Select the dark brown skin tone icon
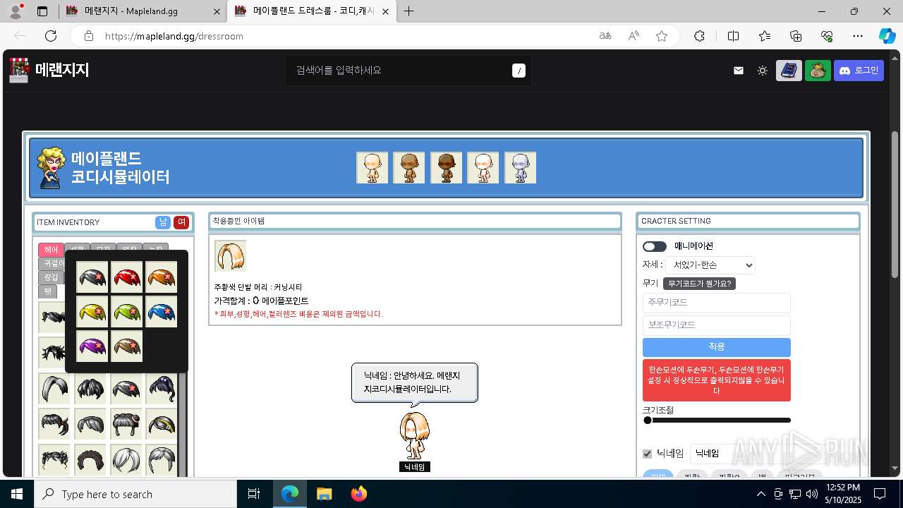This screenshot has width=903, height=508. tap(446, 168)
